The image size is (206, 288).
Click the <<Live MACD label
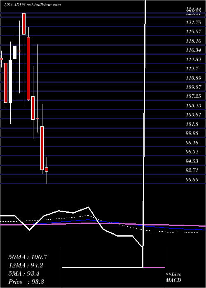tap(173, 277)
